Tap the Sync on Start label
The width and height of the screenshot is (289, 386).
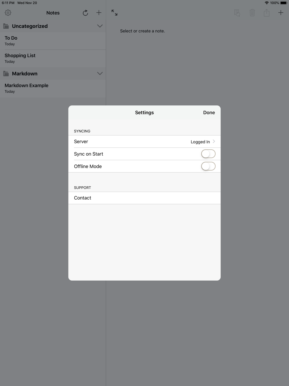(x=88, y=154)
